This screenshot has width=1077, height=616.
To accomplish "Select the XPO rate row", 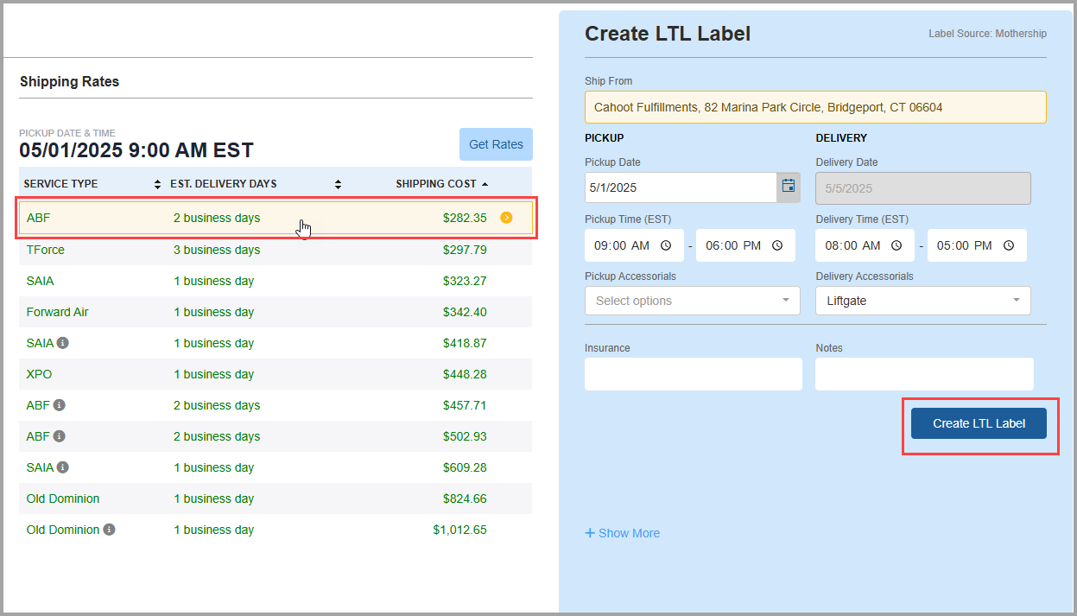I will tap(276, 374).
